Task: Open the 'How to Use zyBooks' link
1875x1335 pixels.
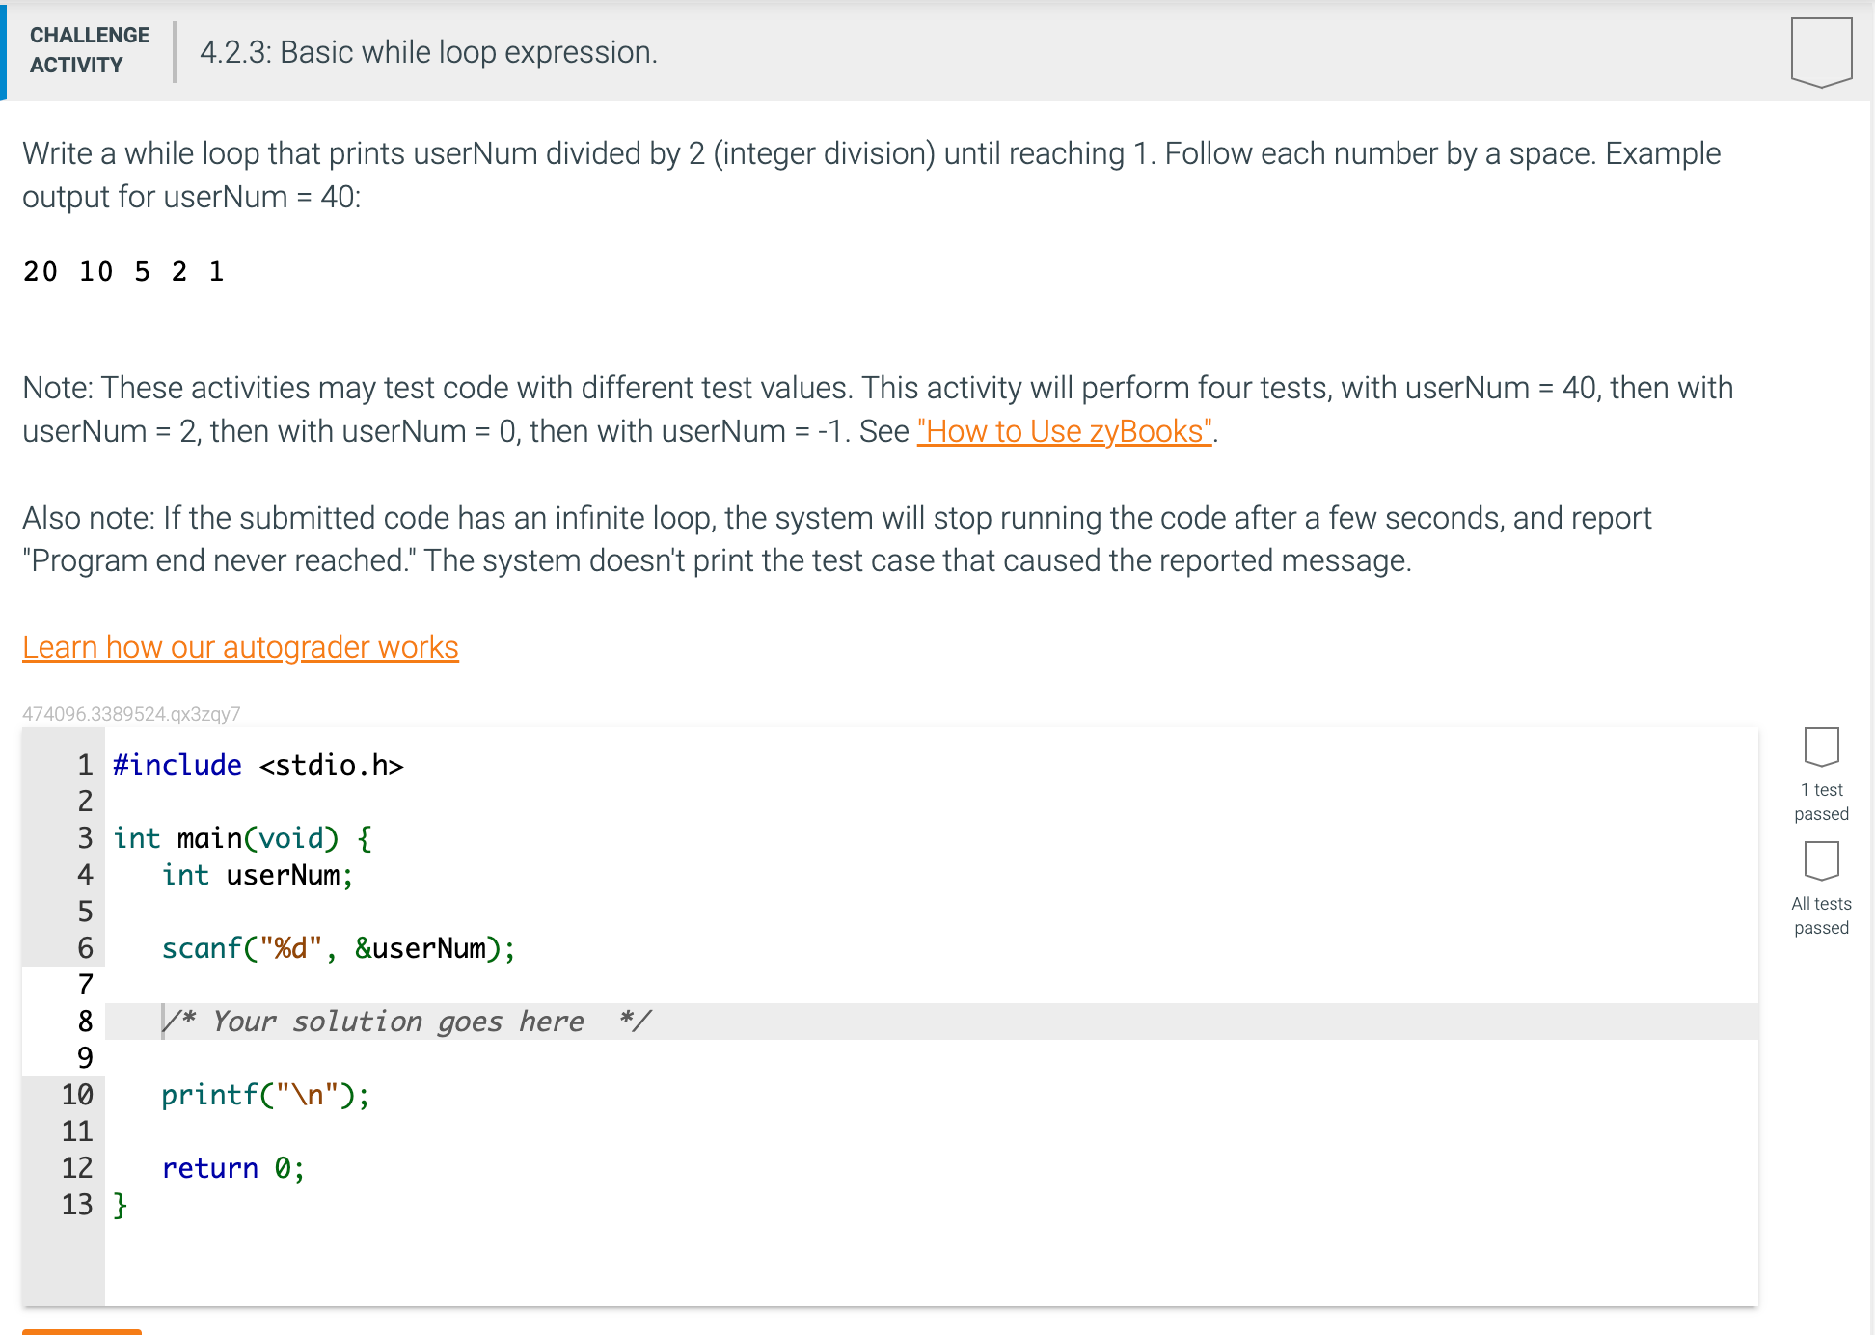Action: click(1064, 431)
